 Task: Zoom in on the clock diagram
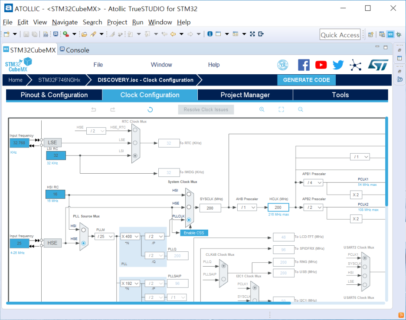tap(262, 109)
